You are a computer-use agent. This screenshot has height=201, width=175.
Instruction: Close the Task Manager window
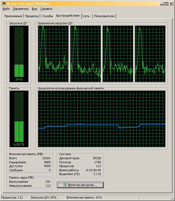click(171, 4)
